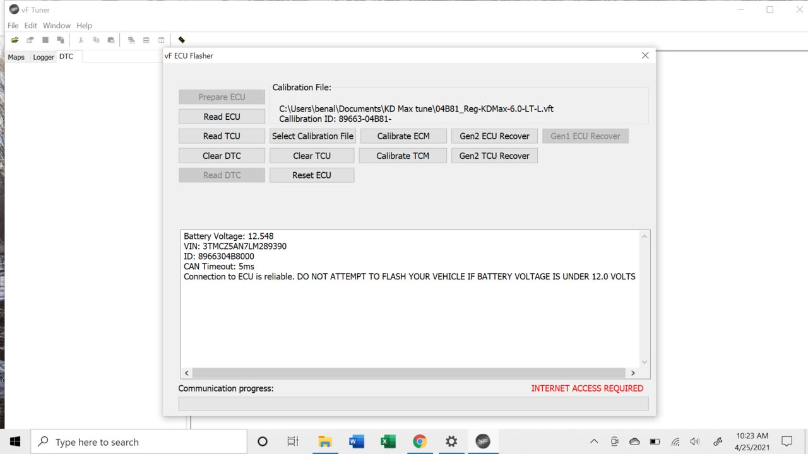The width and height of the screenshot is (808, 454).
Task: Click the speaker volume tray icon
Action: (x=695, y=441)
